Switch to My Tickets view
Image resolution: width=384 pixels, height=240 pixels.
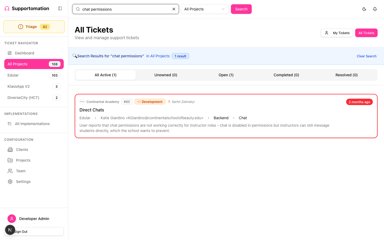pyautogui.click(x=337, y=33)
